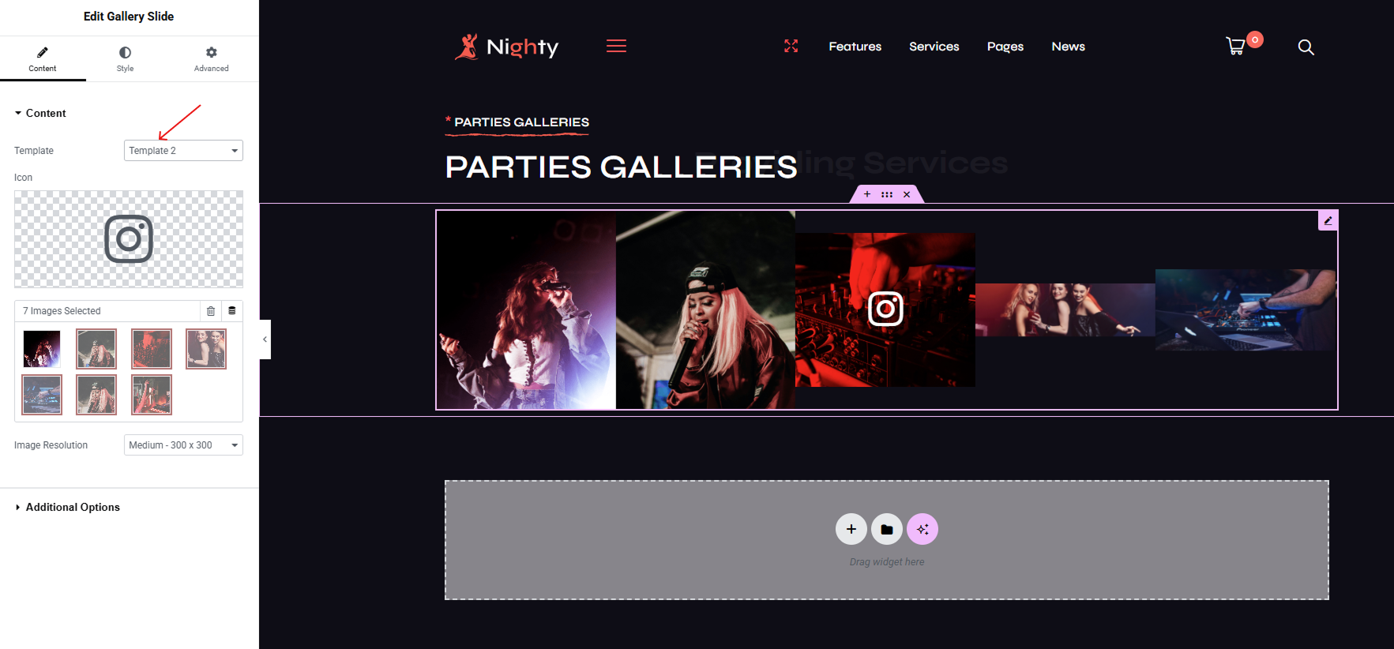Click the red fullscreen arrows icon
1394x649 pixels.
pyautogui.click(x=791, y=47)
